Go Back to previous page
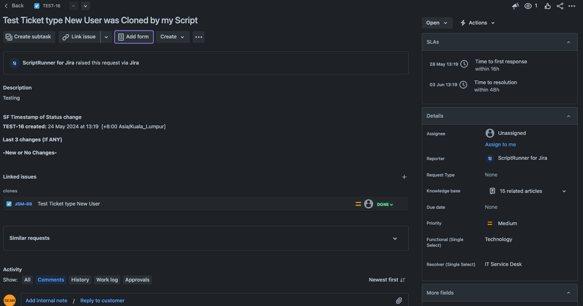The height and width of the screenshot is (306, 583). point(14,6)
